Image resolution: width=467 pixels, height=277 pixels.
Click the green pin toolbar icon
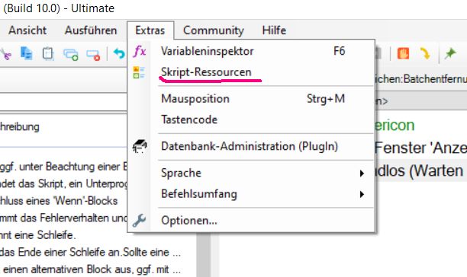[x=450, y=54]
